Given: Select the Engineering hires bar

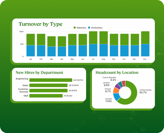Looking at the screenshot, I should pos(51,80).
